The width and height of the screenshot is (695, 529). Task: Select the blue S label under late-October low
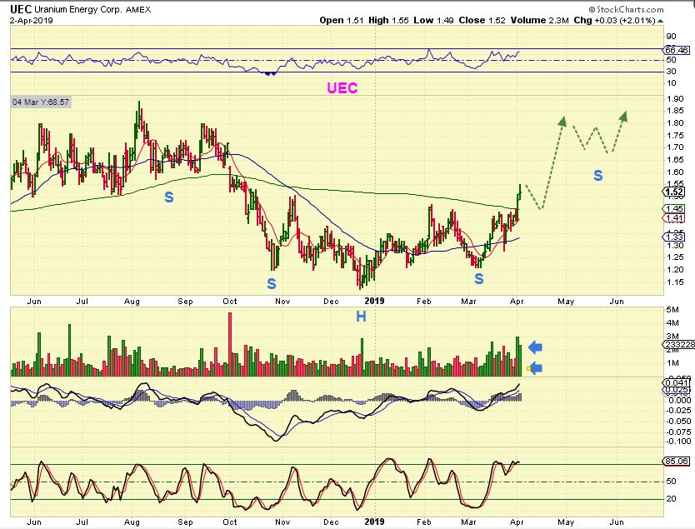pyautogui.click(x=271, y=283)
